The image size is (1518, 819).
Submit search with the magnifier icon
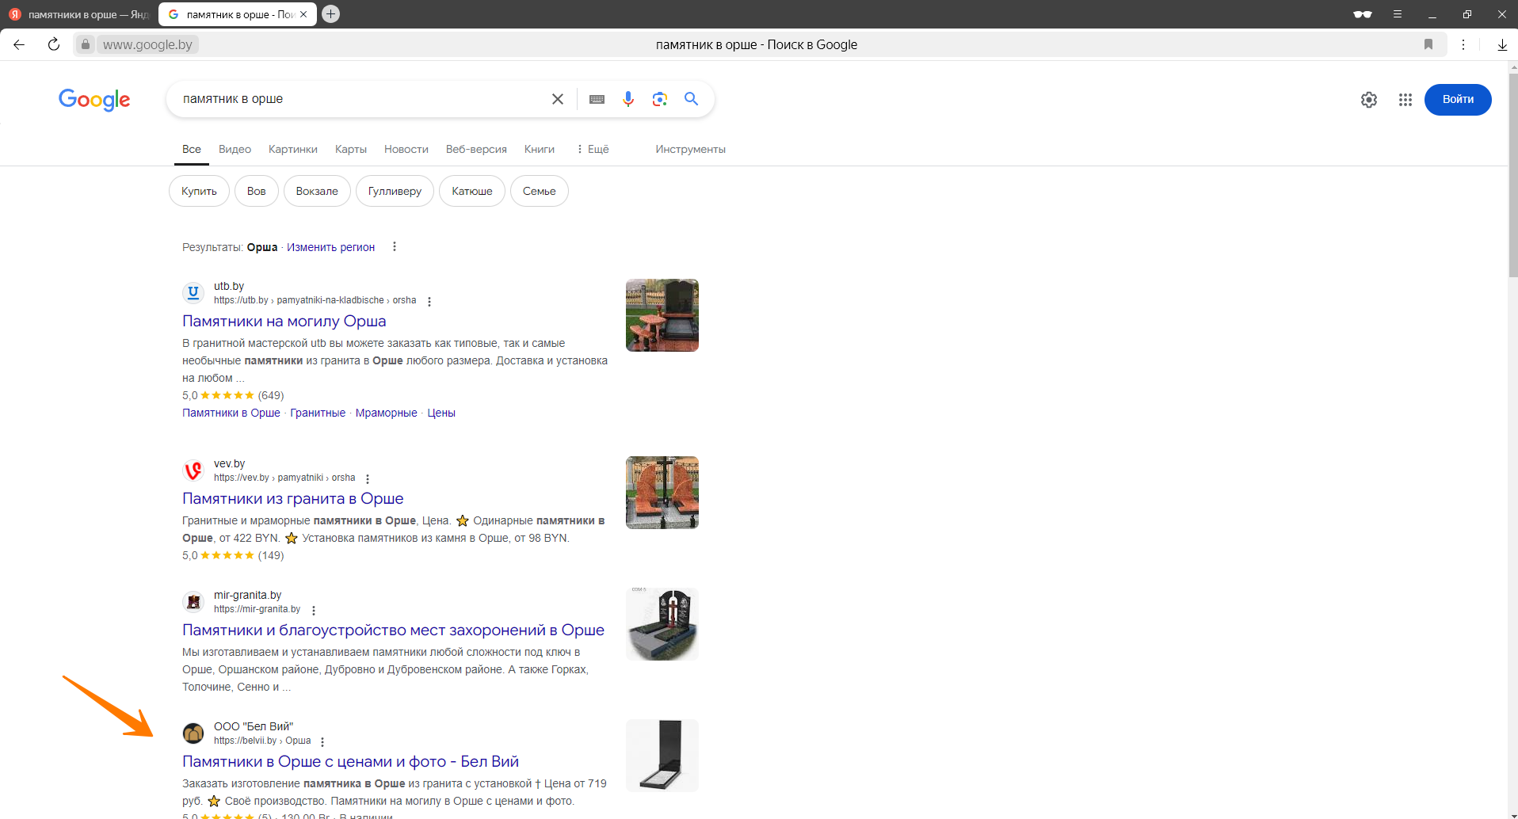point(691,99)
